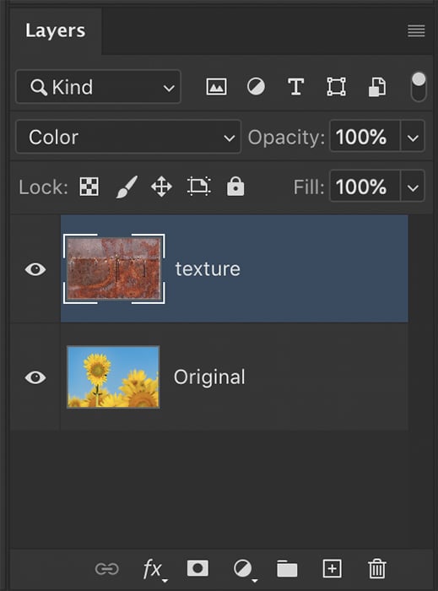Viewport: 438px width, 591px height.
Task: Click the Fill 100% field
Action: point(365,187)
